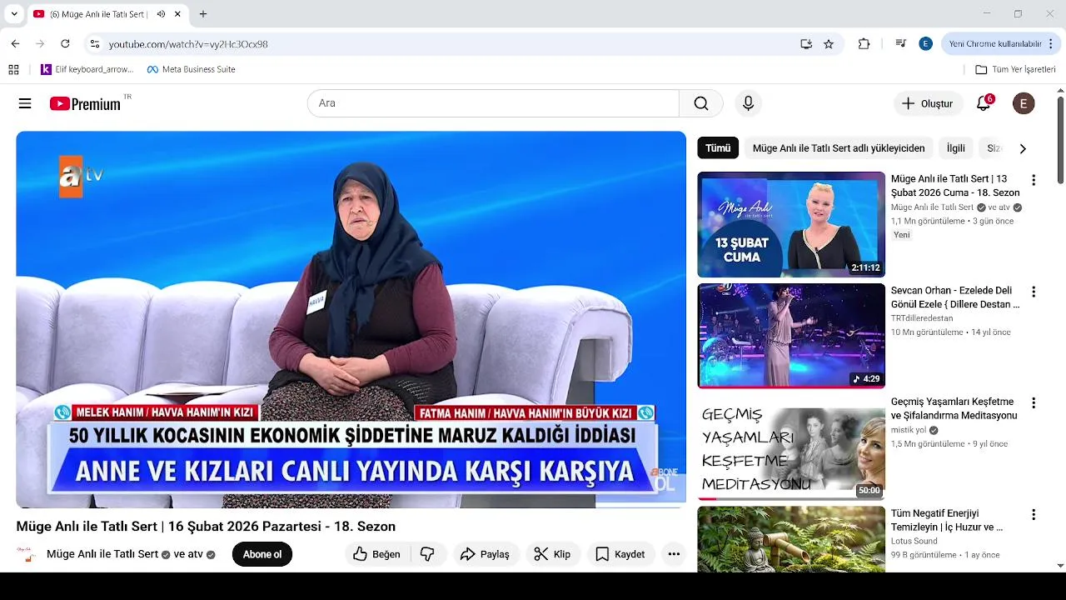Viewport: 1066px width, 600px height.
Task: Open options menu for Tüm Negatif Enerjiyi video
Action: coord(1034,515)
